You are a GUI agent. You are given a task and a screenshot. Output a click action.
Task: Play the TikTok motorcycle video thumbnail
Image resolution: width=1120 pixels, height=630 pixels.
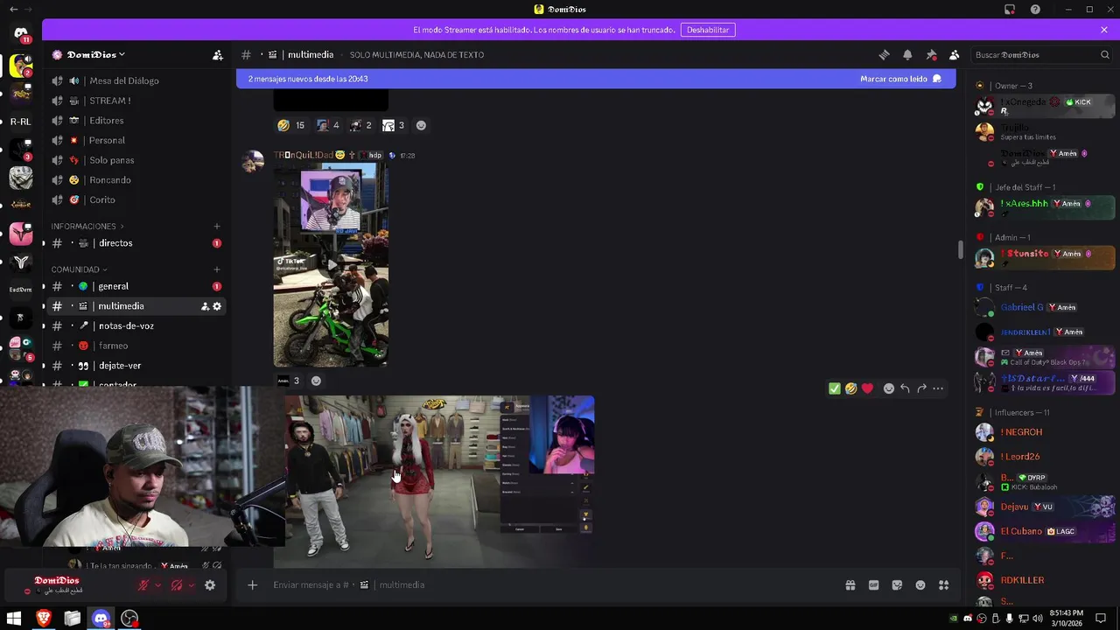click(x=331, y=265)
